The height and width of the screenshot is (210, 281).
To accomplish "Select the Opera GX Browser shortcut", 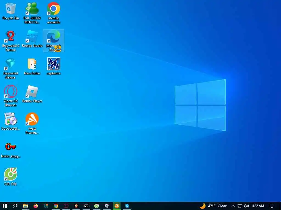I will point(11,96).
